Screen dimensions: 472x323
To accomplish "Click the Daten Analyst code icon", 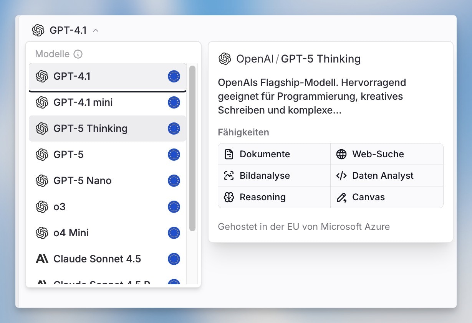I will click(341, 176).
